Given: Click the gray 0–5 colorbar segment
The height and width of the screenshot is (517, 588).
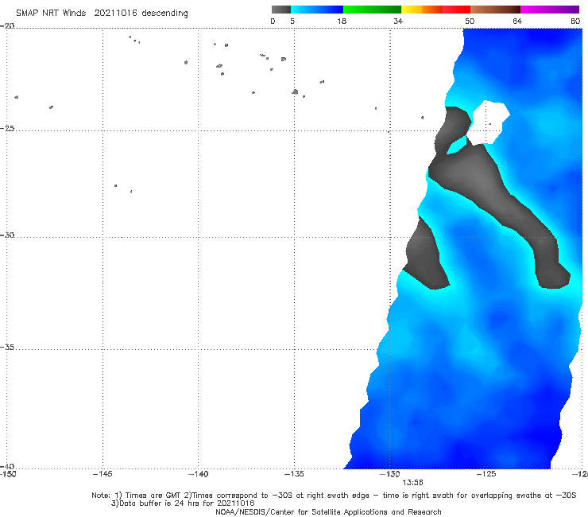Looking at the screenshot, I should (x=281, y=10).
